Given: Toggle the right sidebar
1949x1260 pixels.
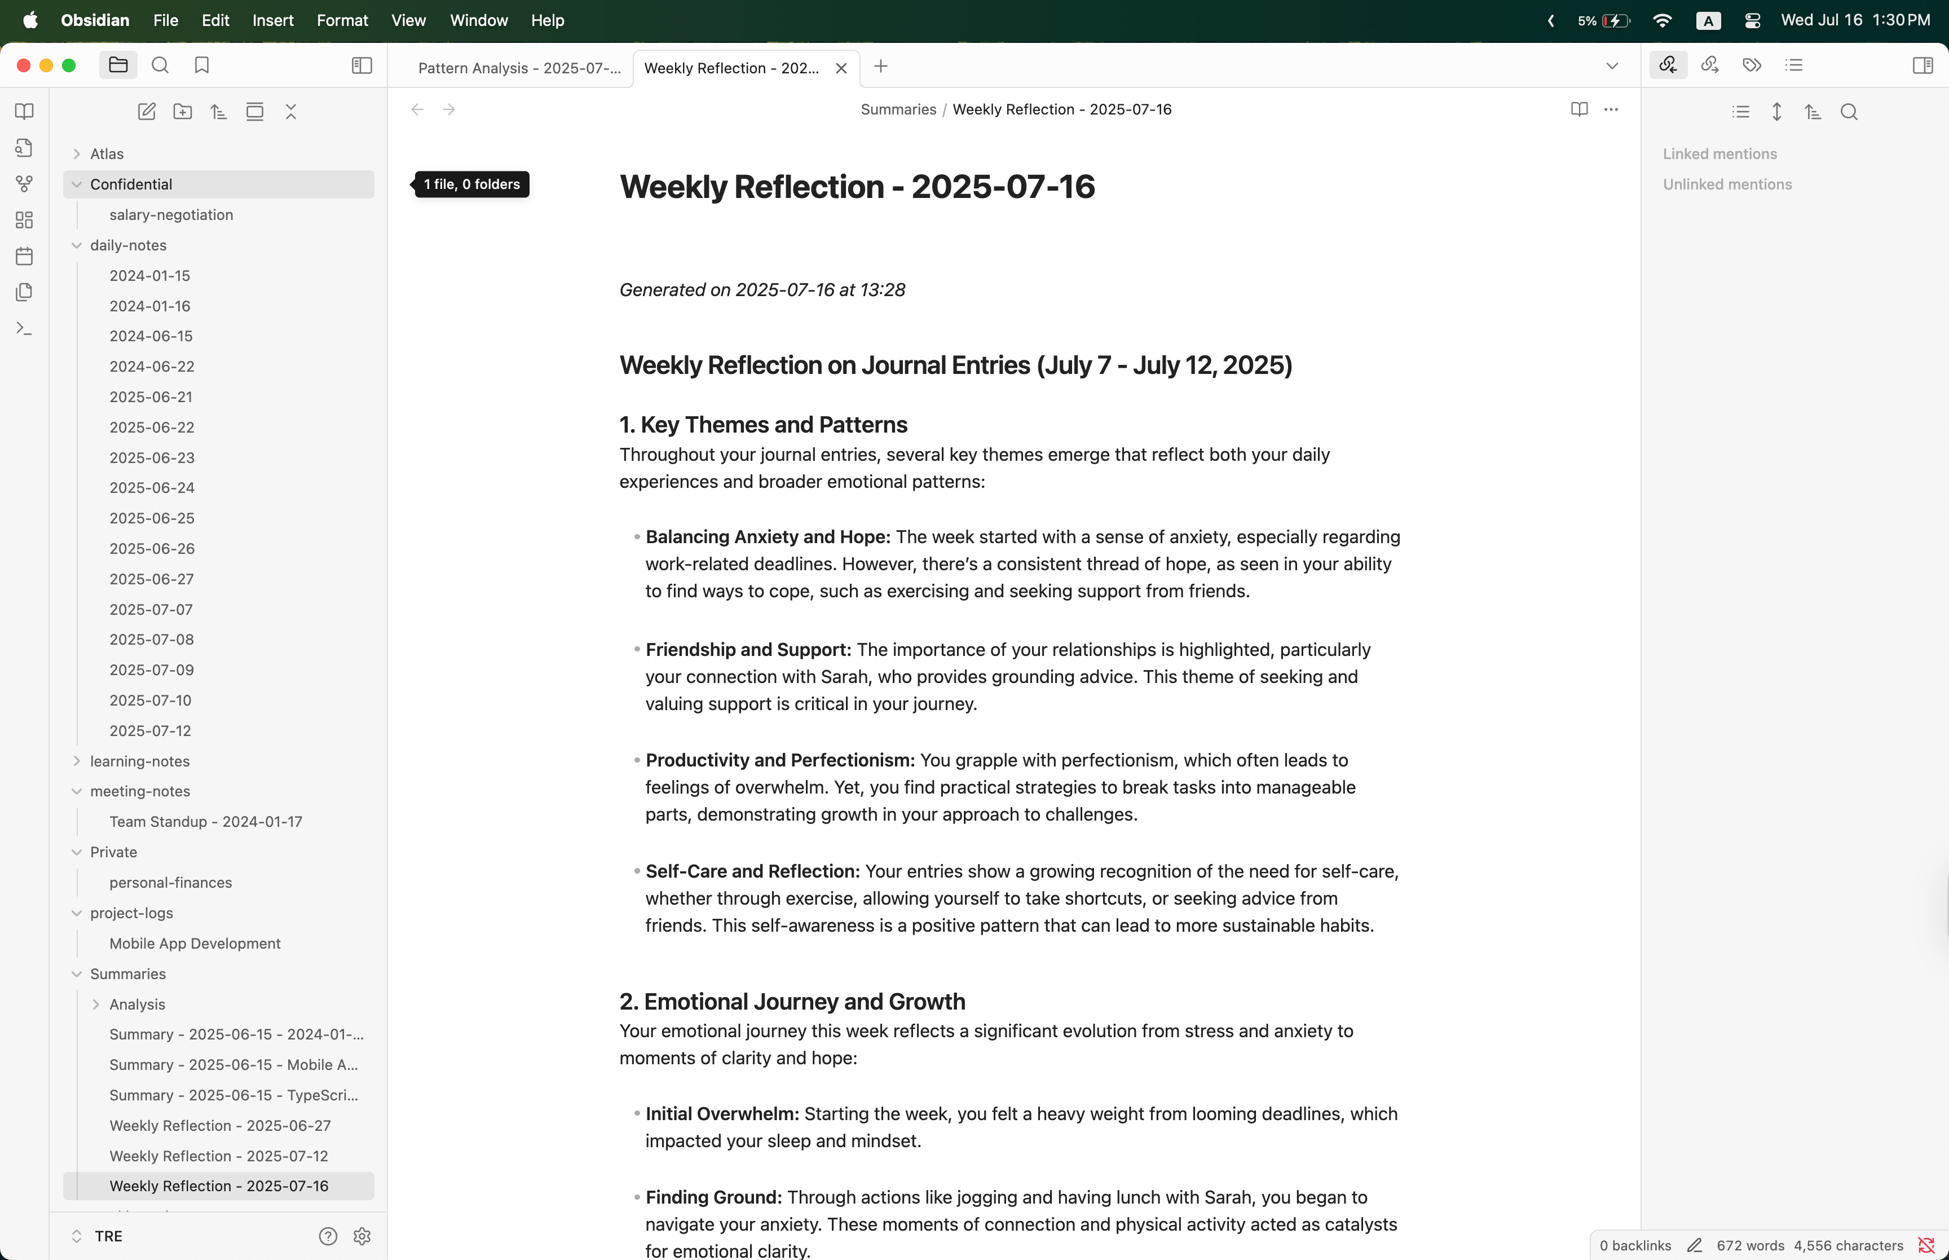Looking at the screenshot, I should [1922, 65].
